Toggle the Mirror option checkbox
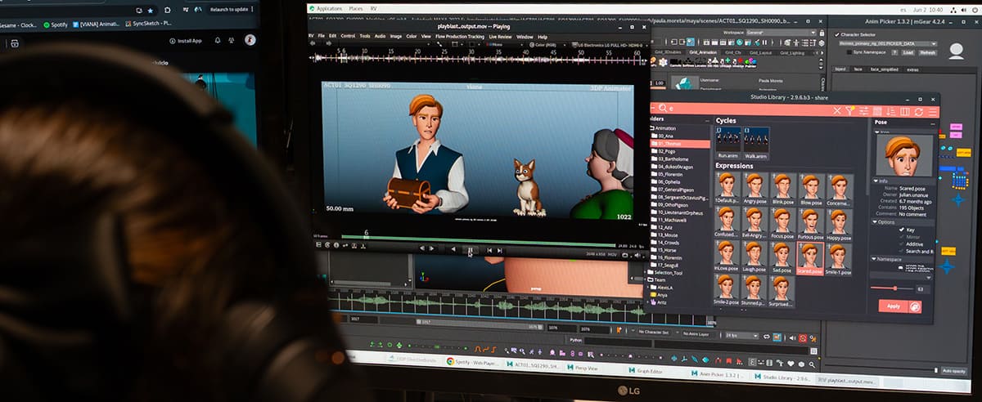This screenshot has height=402, width=982. pos(902,237)
